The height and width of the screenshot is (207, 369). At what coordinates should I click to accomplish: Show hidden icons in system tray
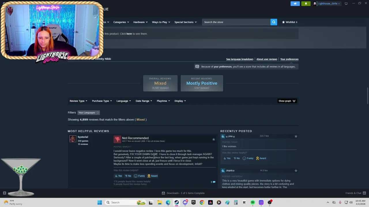[x=327, y=202]
